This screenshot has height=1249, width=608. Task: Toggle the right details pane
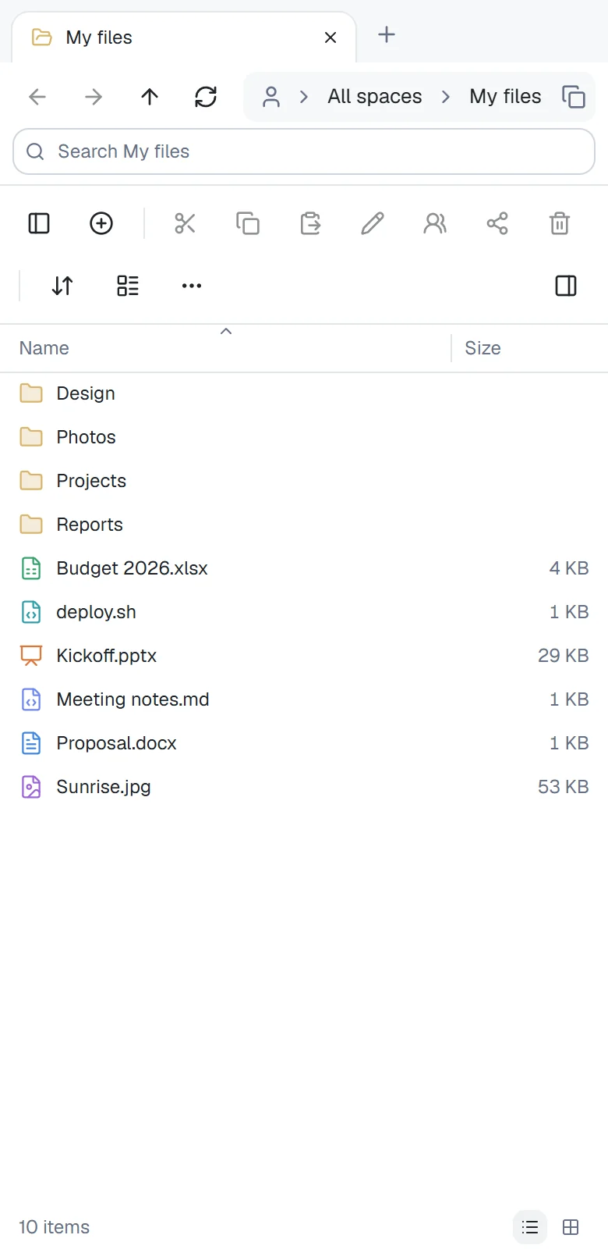coord(566,286)
